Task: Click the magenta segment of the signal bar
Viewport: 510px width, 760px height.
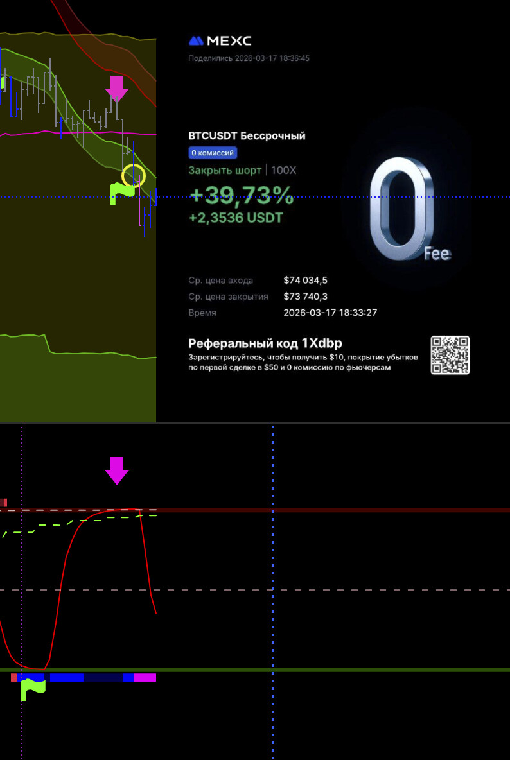Action: (145, 677)
